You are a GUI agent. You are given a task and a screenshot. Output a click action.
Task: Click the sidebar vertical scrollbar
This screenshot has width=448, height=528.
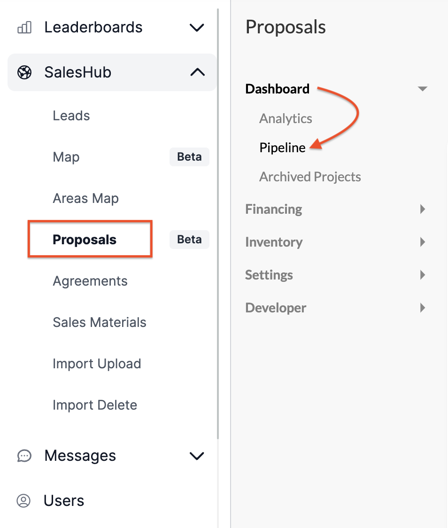(218, 224)
